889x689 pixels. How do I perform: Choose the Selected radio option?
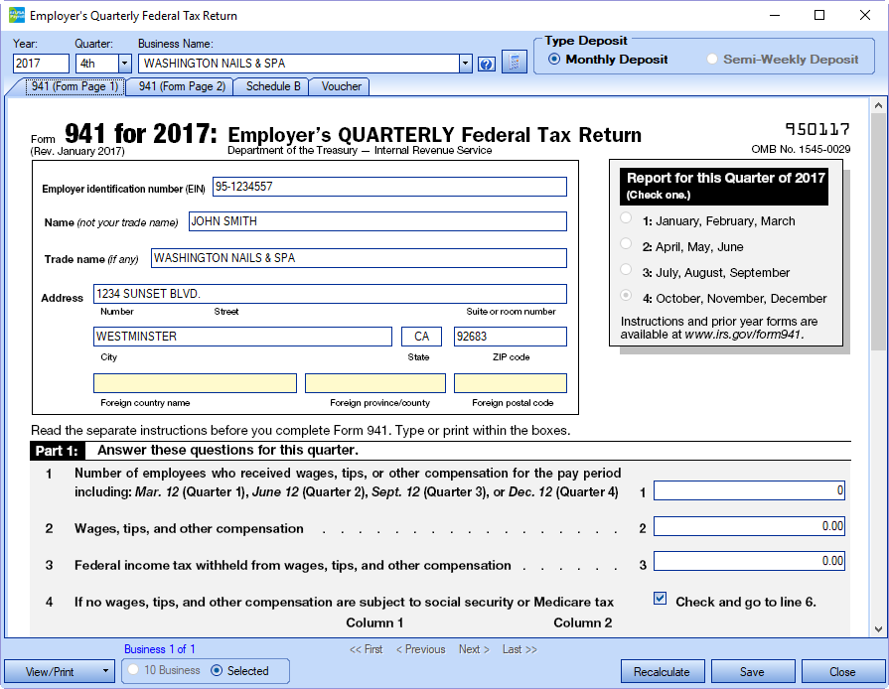click(x=218, y=671)
